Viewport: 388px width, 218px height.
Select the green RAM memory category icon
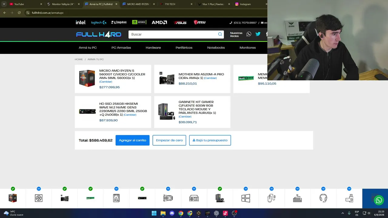point(90,198)
